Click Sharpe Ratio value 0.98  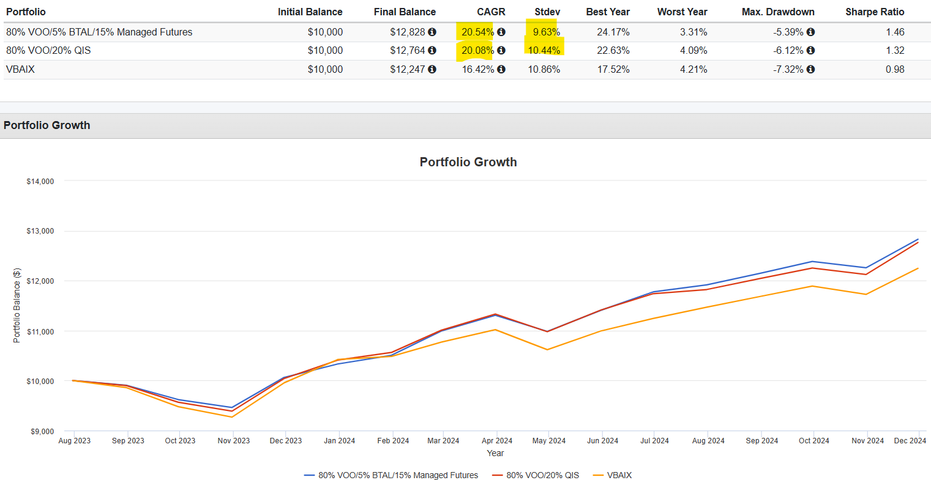tap(895, 70)
